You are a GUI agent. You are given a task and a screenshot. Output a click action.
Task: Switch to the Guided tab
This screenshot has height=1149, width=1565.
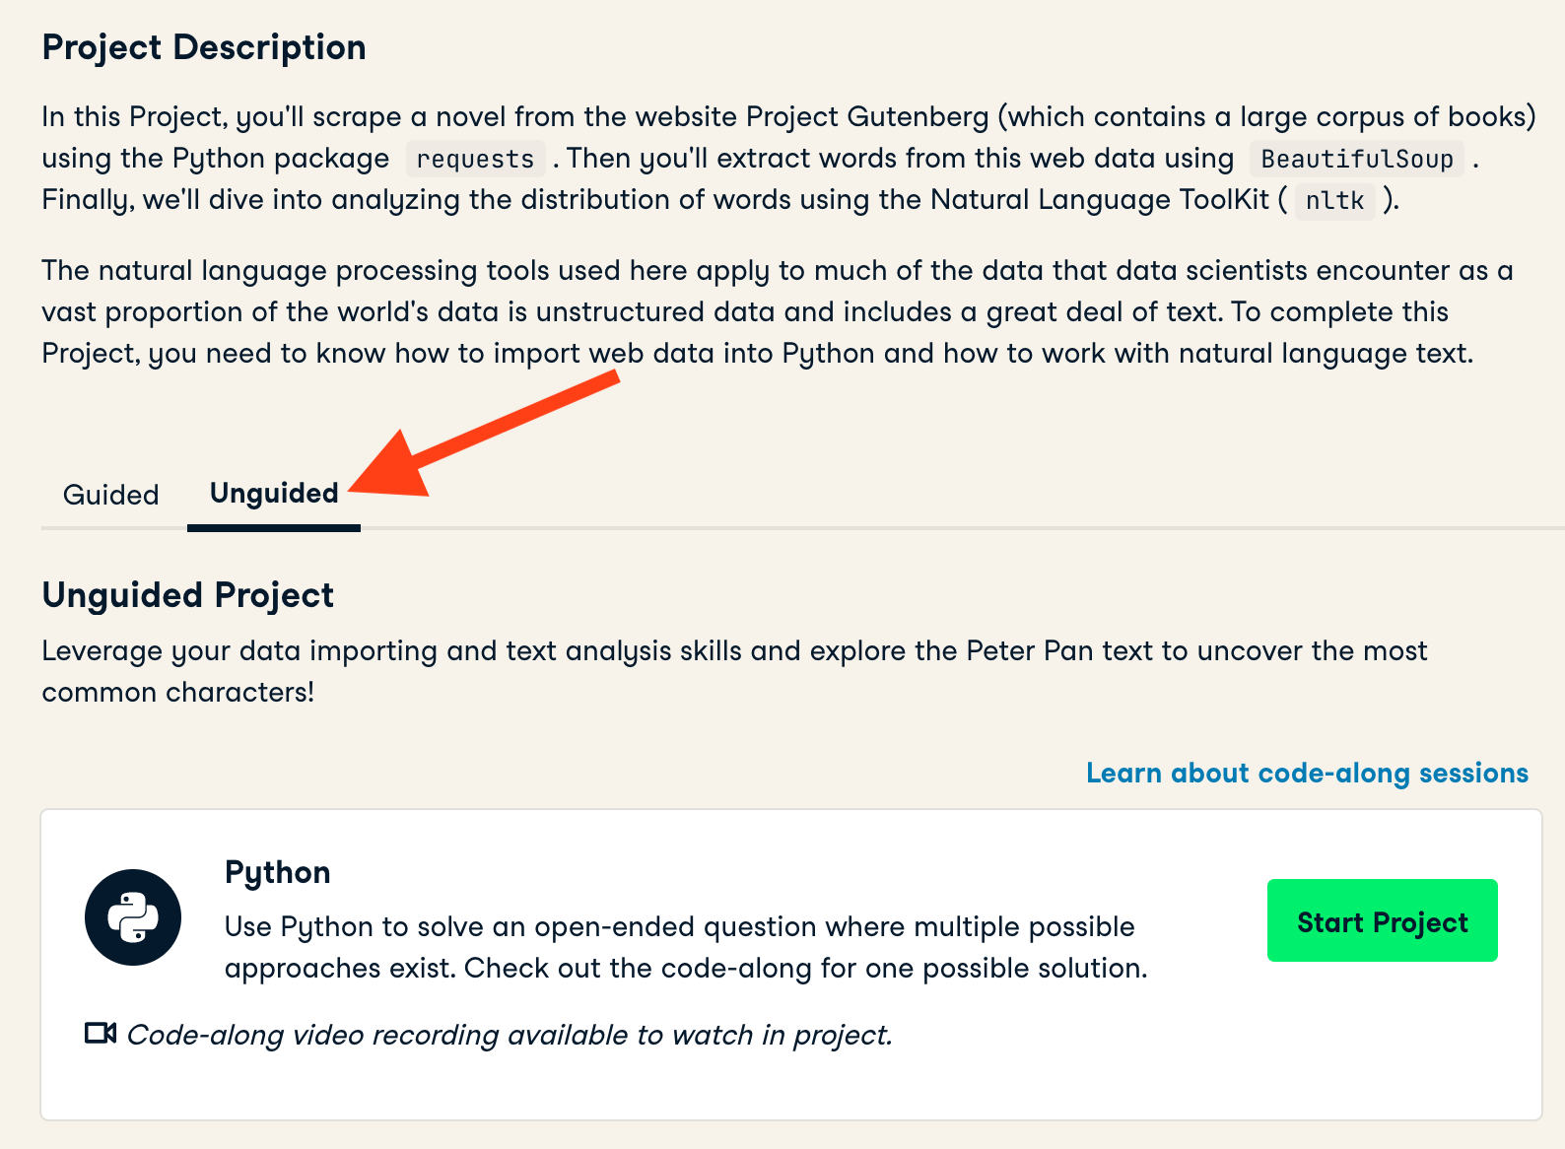point(110,495)
